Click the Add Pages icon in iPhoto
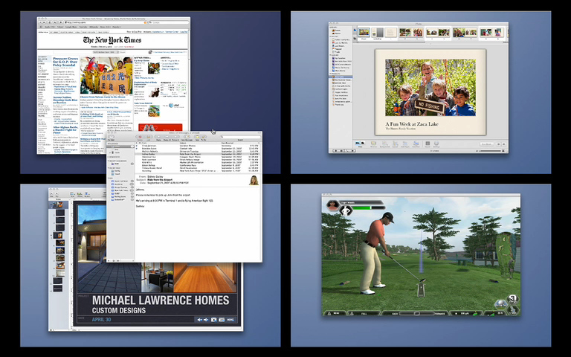Screen dimensions: 571x357 (405, 143)
